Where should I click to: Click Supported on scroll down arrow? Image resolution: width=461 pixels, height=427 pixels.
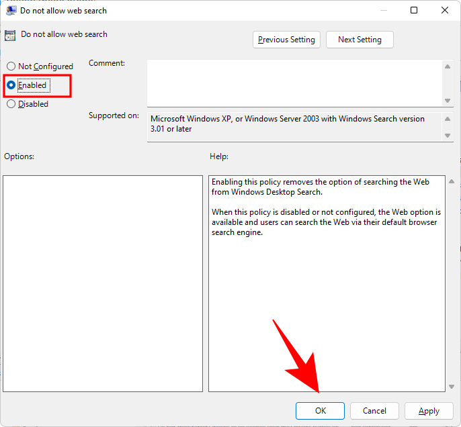pyautogui.click(x=448, y=136)
